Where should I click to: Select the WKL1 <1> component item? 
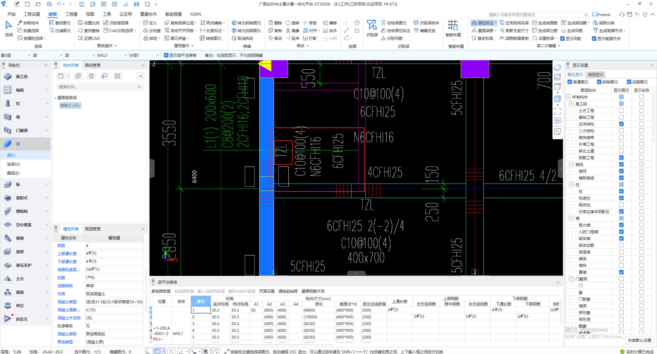click(x=70, y=105)
